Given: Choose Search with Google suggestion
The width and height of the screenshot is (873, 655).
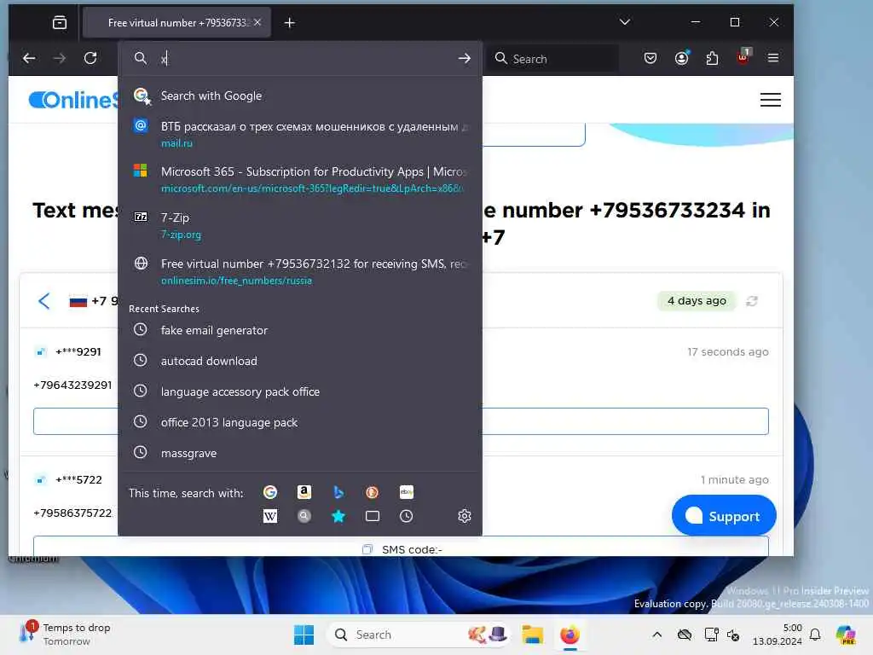Looking at the screenshot, I should [300, 96].
